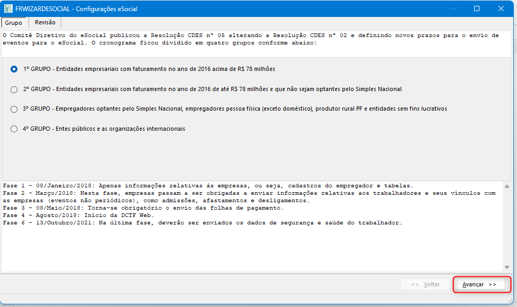Screen dimensions: 517x307
Task: Click the << Voltar button
Action: [425, 284]
